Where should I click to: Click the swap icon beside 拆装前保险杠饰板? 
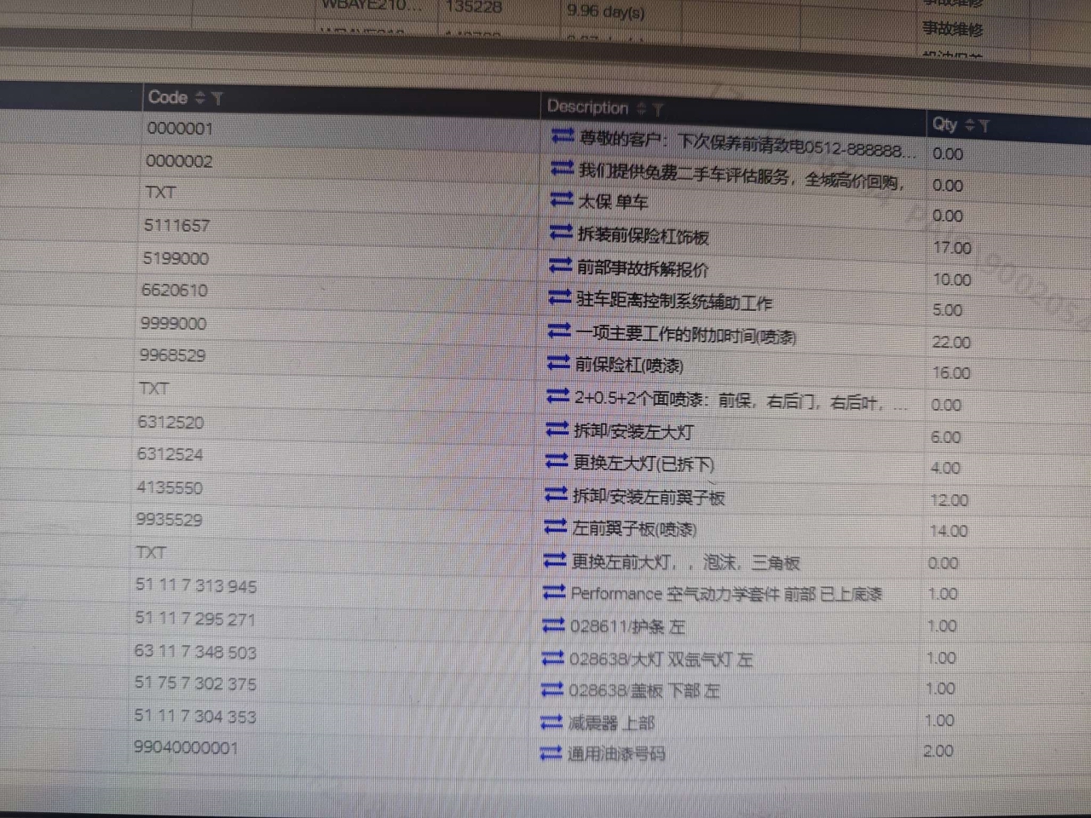(x=561, y=232)
